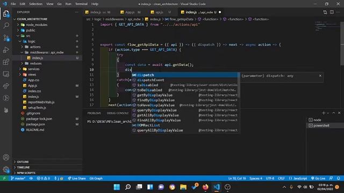The image size is (344, 193).
Task: Open the new terminal launch profile dropdown
Action: [x=328, y=113]
